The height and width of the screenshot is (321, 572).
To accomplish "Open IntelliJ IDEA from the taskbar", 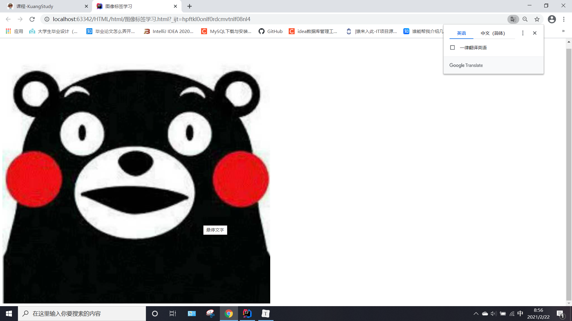I will (x=247, y=314).
